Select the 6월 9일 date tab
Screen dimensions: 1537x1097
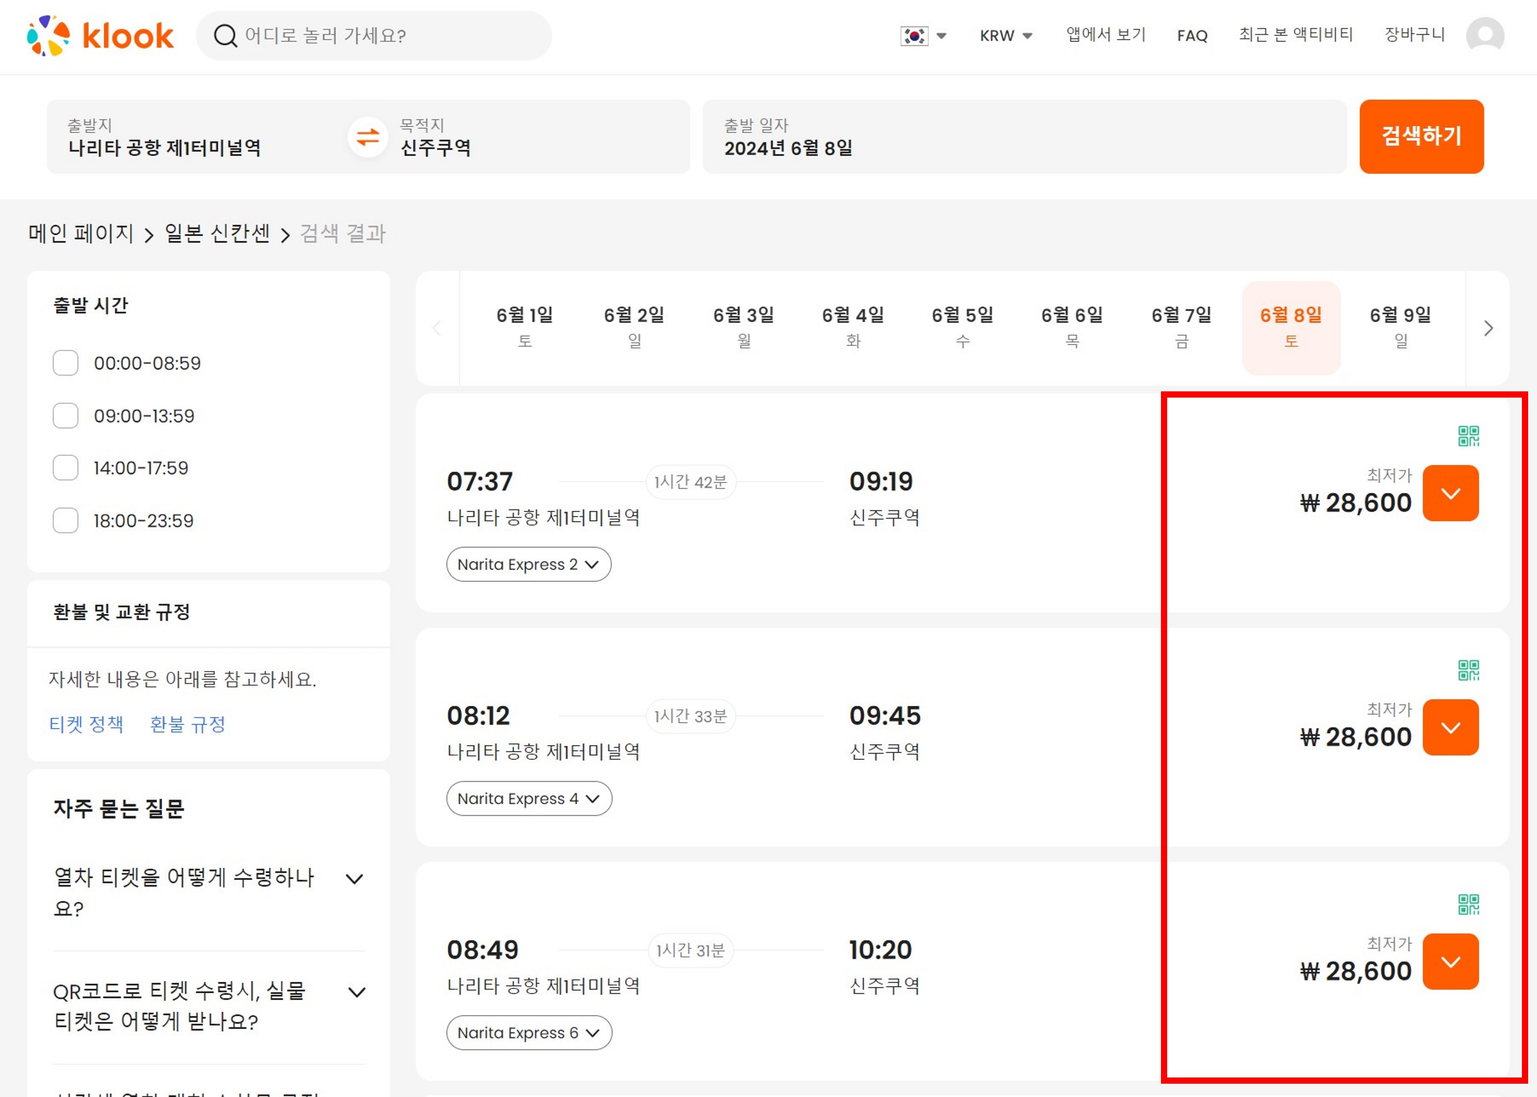1400,328
